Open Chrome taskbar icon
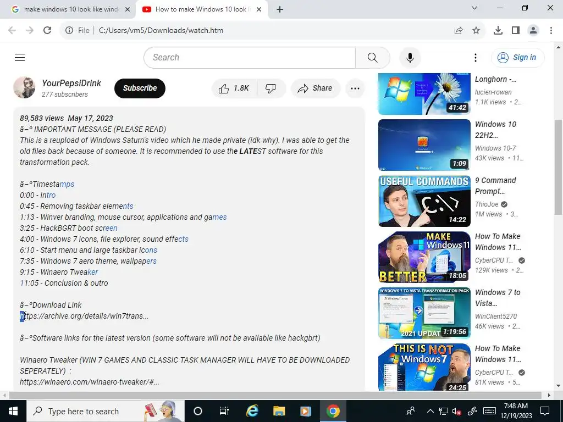The image size is (563, 422). [333, 411]
